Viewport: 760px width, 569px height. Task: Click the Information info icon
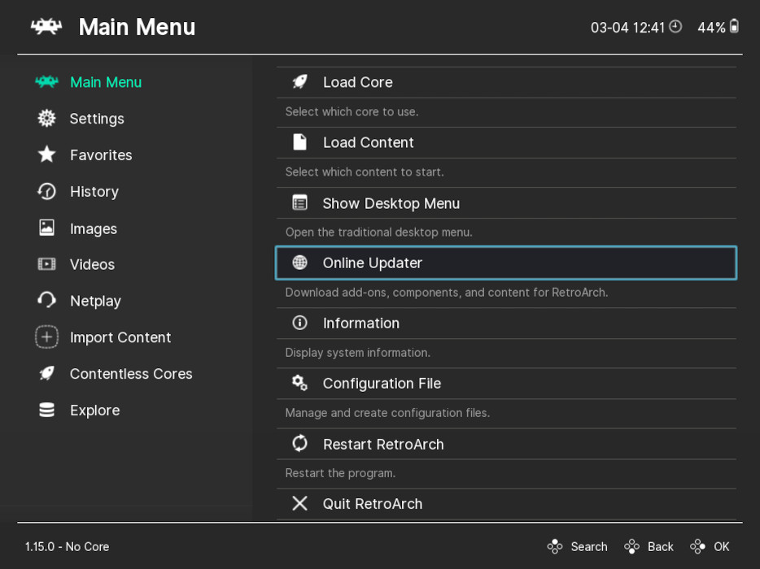point(299,322)
